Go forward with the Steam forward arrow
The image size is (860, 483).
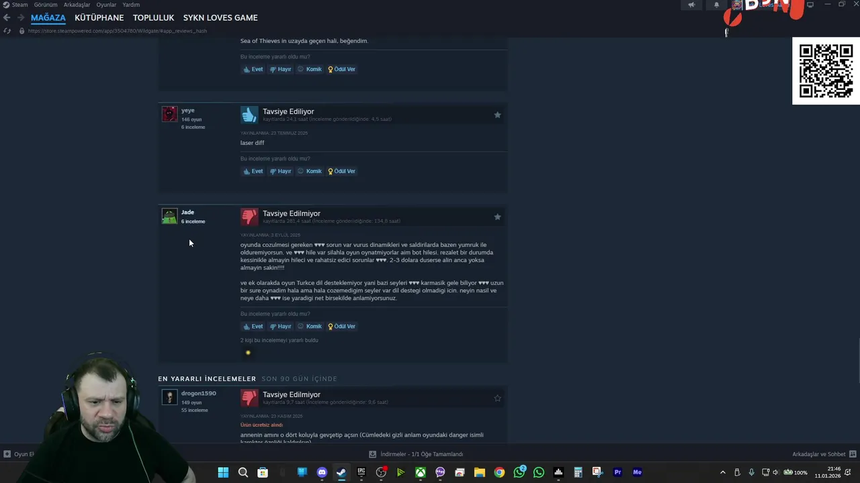pos(21,17)
